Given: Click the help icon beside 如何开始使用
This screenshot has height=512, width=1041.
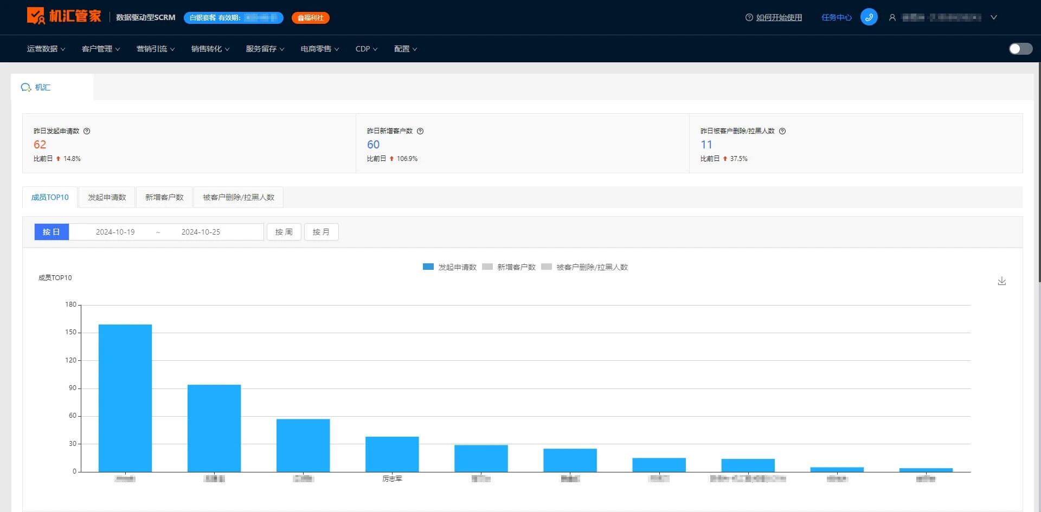Looking at the screenshot, I should pos(749,17).
